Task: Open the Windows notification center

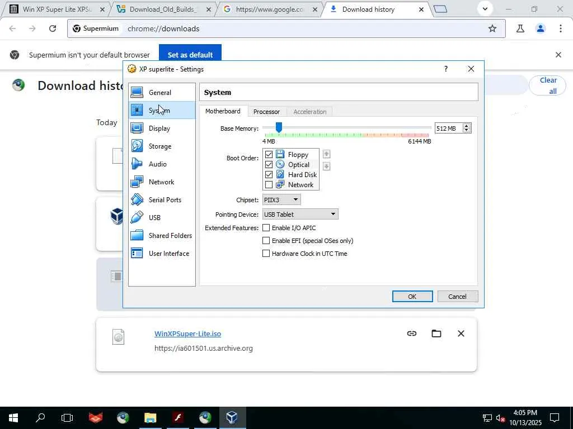Action: coord(555,417)
